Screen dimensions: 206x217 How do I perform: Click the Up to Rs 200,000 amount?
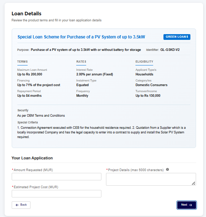(30, 74)
